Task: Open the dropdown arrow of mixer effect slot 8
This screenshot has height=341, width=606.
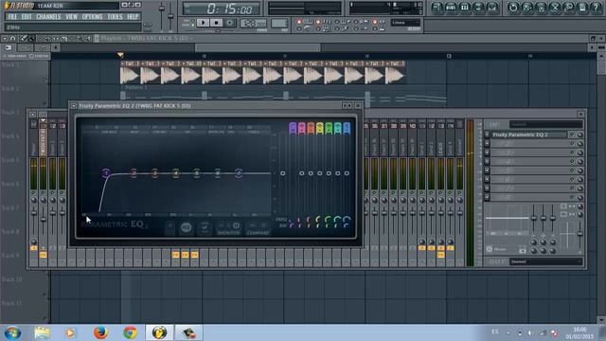Action: coord(487,198)
